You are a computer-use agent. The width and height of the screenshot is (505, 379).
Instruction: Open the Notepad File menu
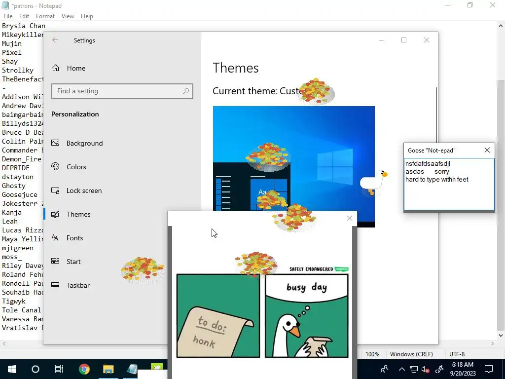pyautogui.click(x=8, y=16)
